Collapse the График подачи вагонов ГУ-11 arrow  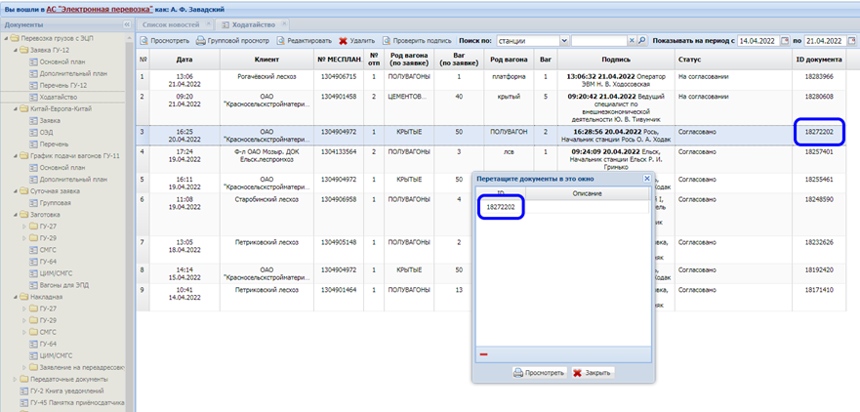(x=15, y=156)
